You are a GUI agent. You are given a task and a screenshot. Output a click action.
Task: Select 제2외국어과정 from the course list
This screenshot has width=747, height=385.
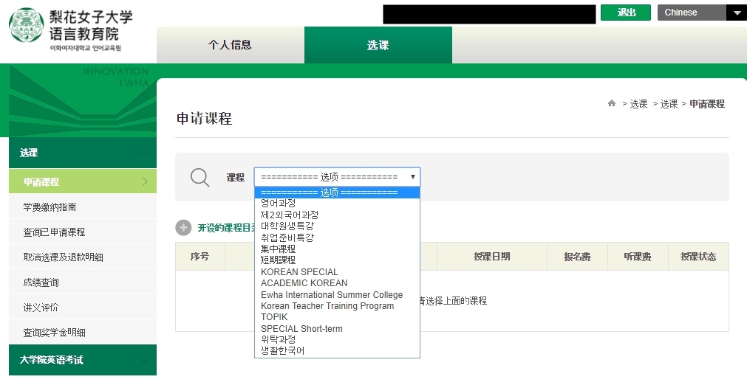(337, 215)
